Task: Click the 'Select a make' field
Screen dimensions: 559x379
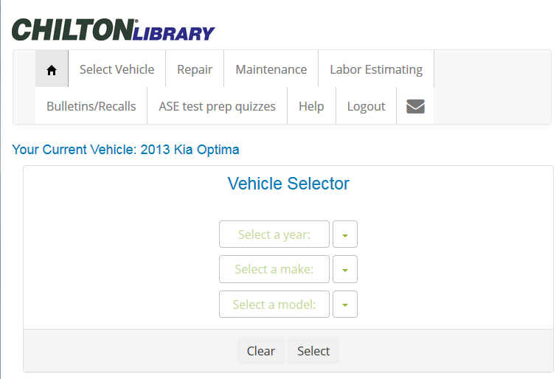Action: (274, 270)
